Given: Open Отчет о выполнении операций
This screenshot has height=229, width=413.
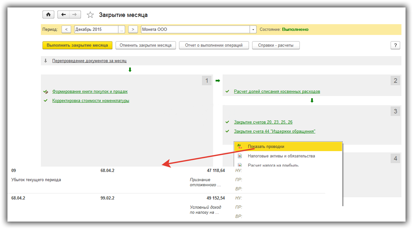Looking at the screenshot, I should 214,45.
